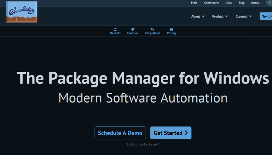Click the Chocolatey logo
This screenshot has width=272, height=155.
(21, 12)
